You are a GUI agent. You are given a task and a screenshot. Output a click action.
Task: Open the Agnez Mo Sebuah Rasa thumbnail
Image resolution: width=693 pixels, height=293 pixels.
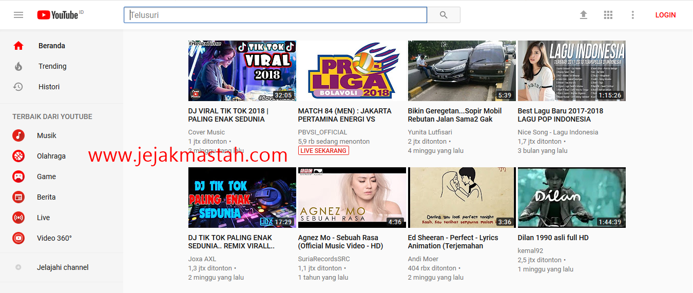tap(352, 198)
